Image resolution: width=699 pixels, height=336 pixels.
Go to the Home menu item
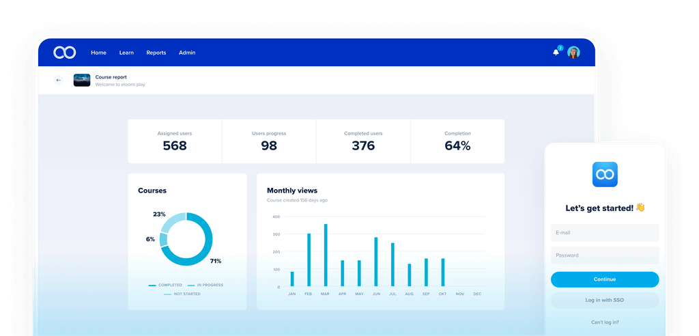click(x=98, y=53)
